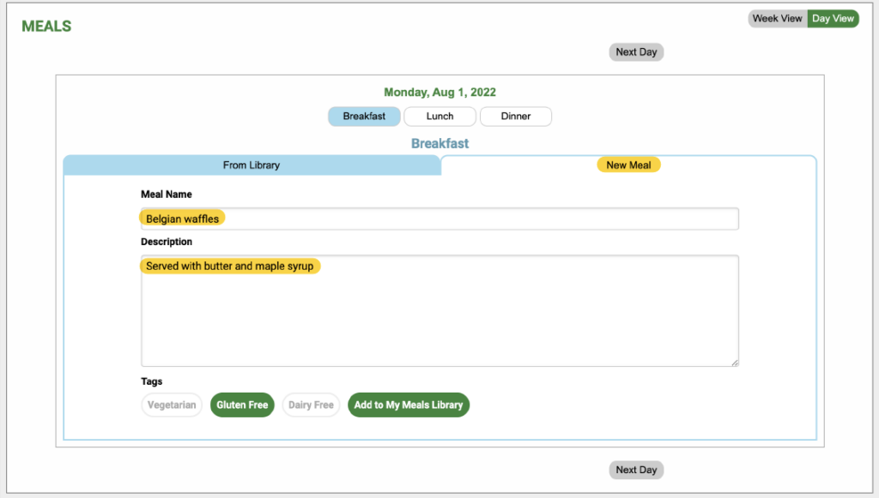This screenshot has width=879, height=498.
Task: Select the Breakfast meal button
Action: [364, 117]
